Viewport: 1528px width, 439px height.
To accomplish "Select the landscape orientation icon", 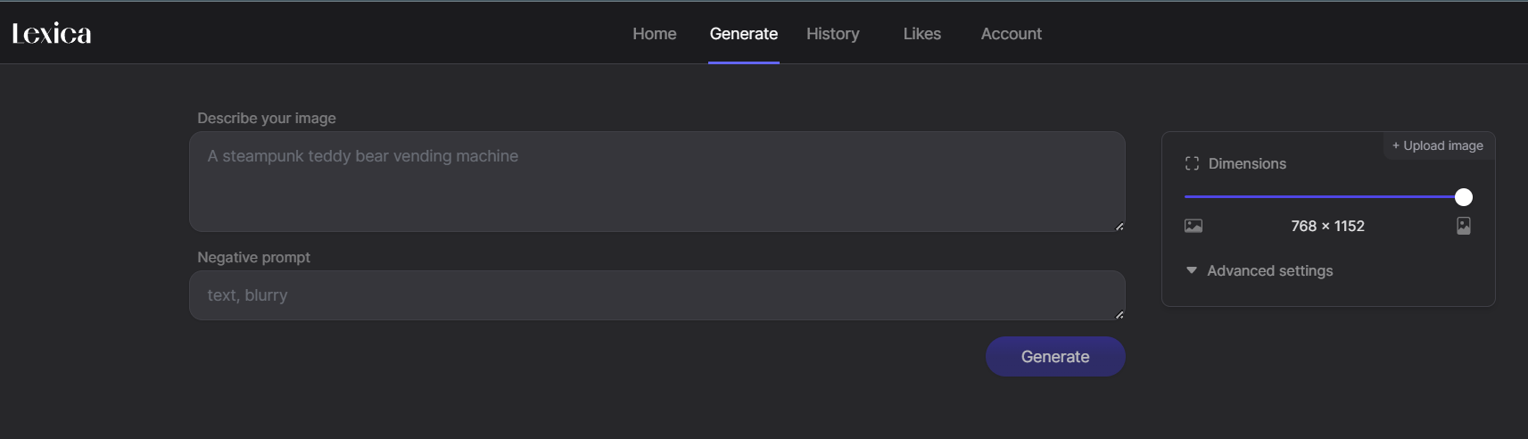I will 1193,226.
